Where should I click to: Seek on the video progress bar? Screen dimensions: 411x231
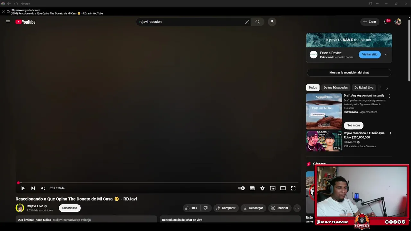(158, 183)
